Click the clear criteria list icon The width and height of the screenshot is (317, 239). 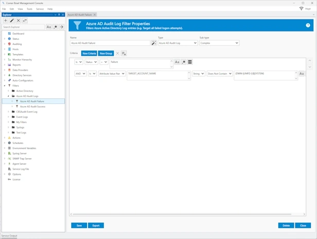(124, 54)
